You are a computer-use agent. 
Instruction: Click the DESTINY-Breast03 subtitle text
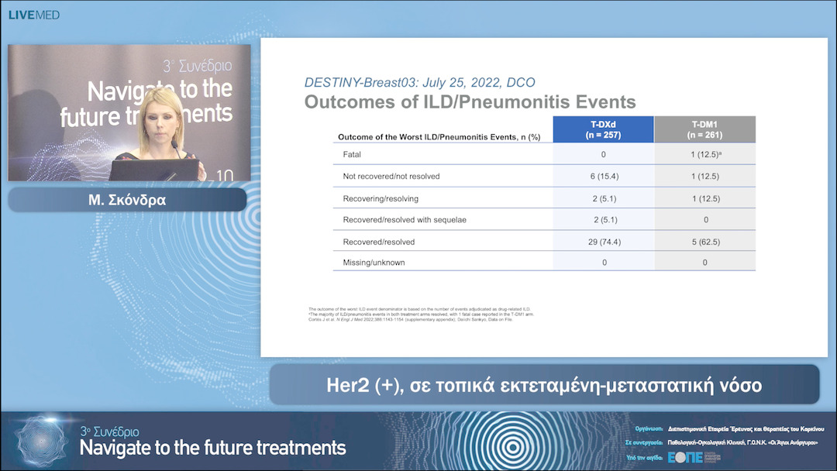(x=419, y=83)
